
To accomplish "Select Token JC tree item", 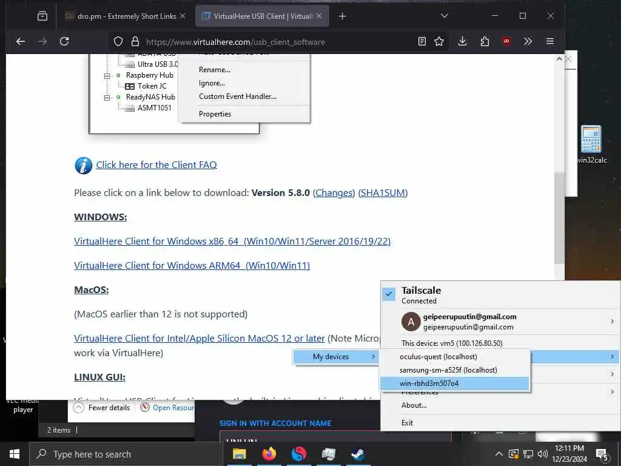I will 152,86.
